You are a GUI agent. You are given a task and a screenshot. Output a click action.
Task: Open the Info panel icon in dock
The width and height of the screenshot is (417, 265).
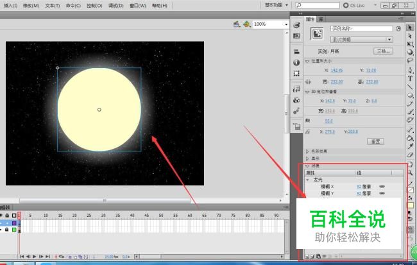point(296,62)
